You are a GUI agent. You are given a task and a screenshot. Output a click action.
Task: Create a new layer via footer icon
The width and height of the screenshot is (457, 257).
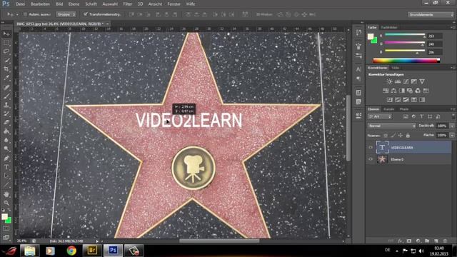coord(436,241)
